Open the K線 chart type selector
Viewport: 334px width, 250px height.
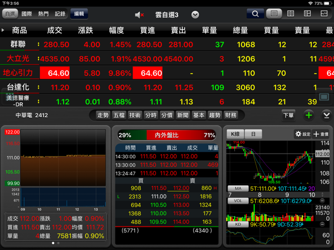(x=235, y=134)
